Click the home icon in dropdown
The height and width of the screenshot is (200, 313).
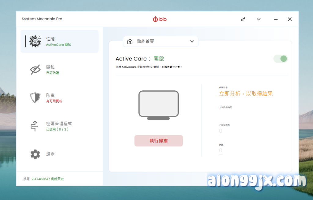point(130,42)
